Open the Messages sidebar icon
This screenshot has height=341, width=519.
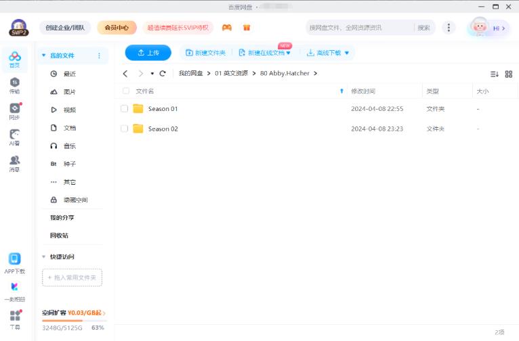[14, 164]
